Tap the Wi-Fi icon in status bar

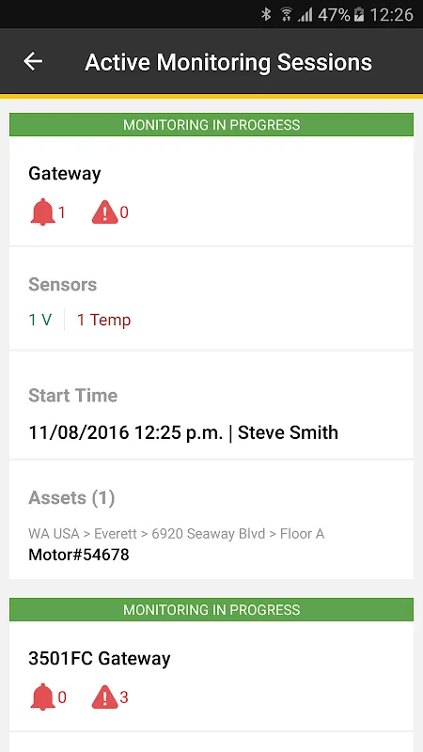click(x=287, y=15)
